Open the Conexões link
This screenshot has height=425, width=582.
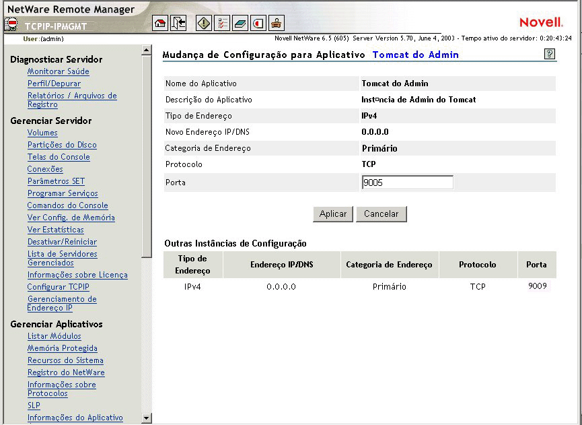point(45,169)
